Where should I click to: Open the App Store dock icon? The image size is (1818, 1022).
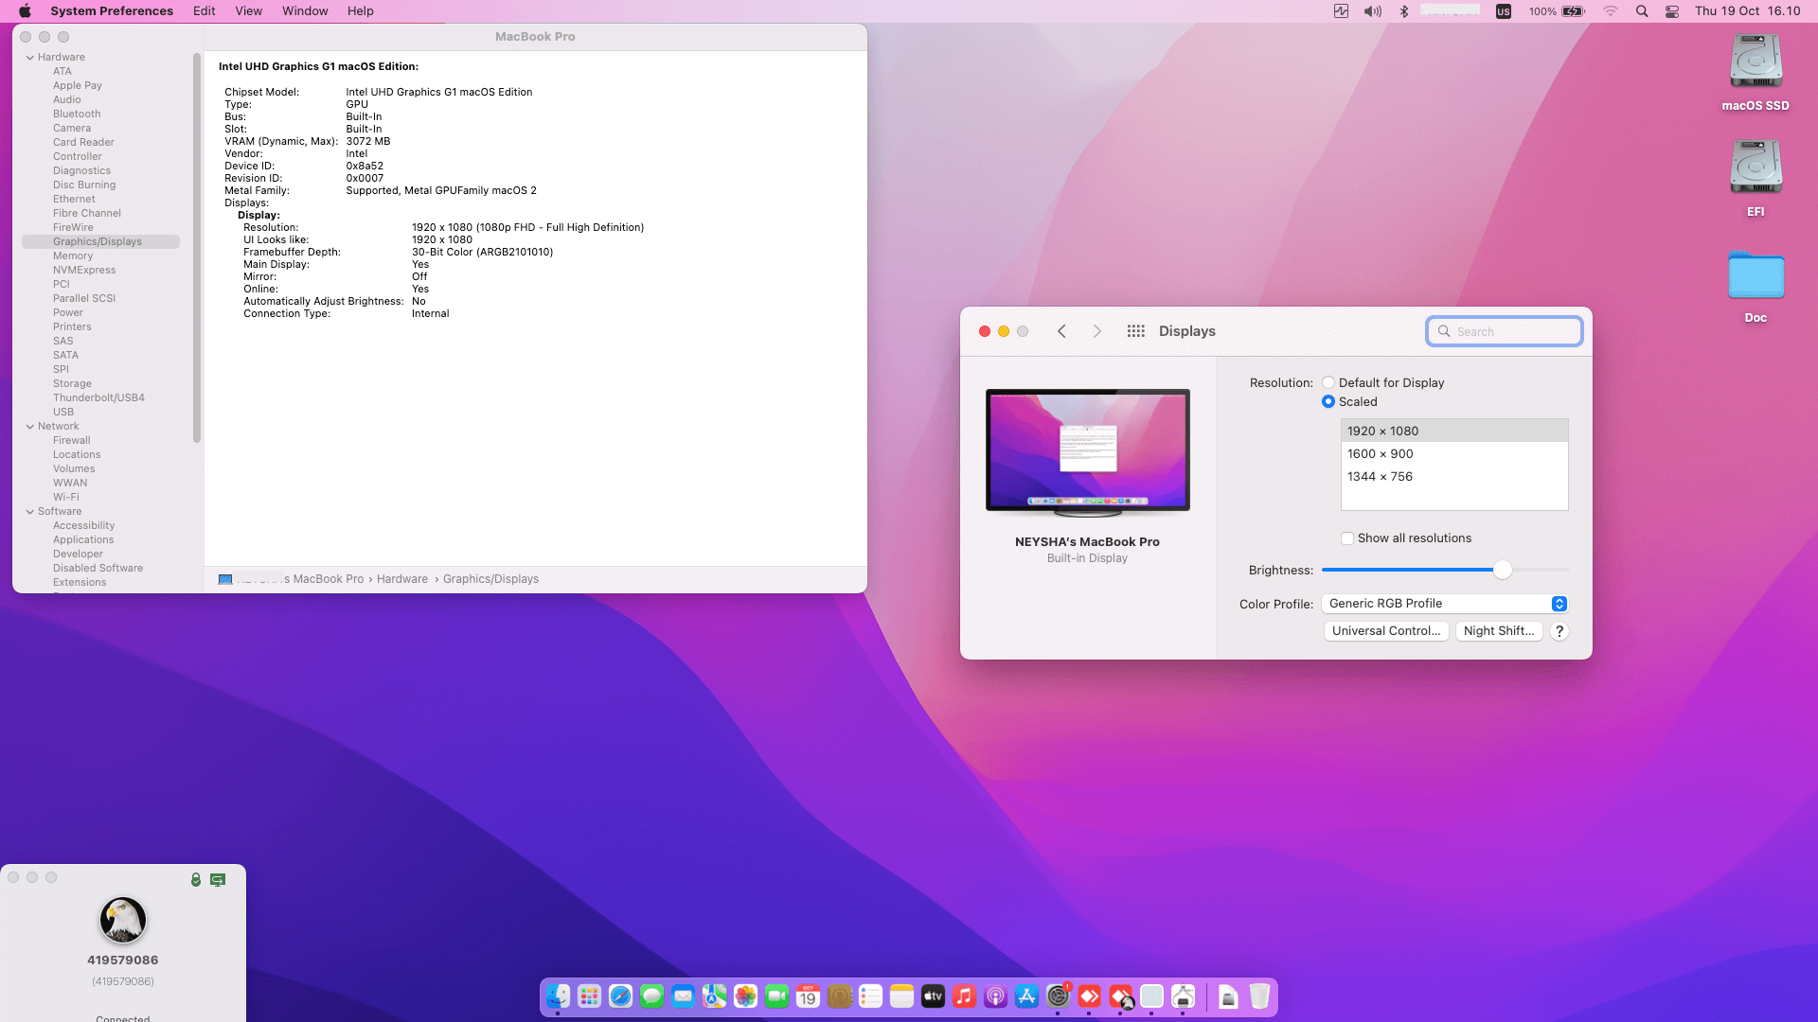pyautogui.click(x=1026, y=996)
